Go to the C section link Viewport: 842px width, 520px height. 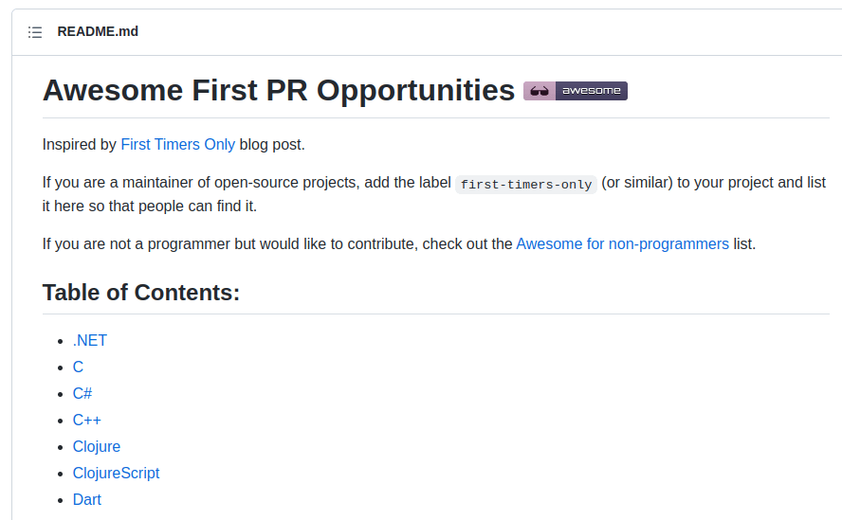tap(78, 368)
